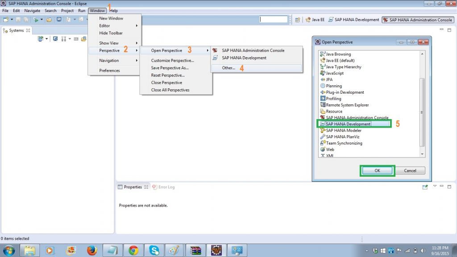This screenshot has width=457, height=257.
Task: Open the File menu
Action: click(x=5, y=11)
